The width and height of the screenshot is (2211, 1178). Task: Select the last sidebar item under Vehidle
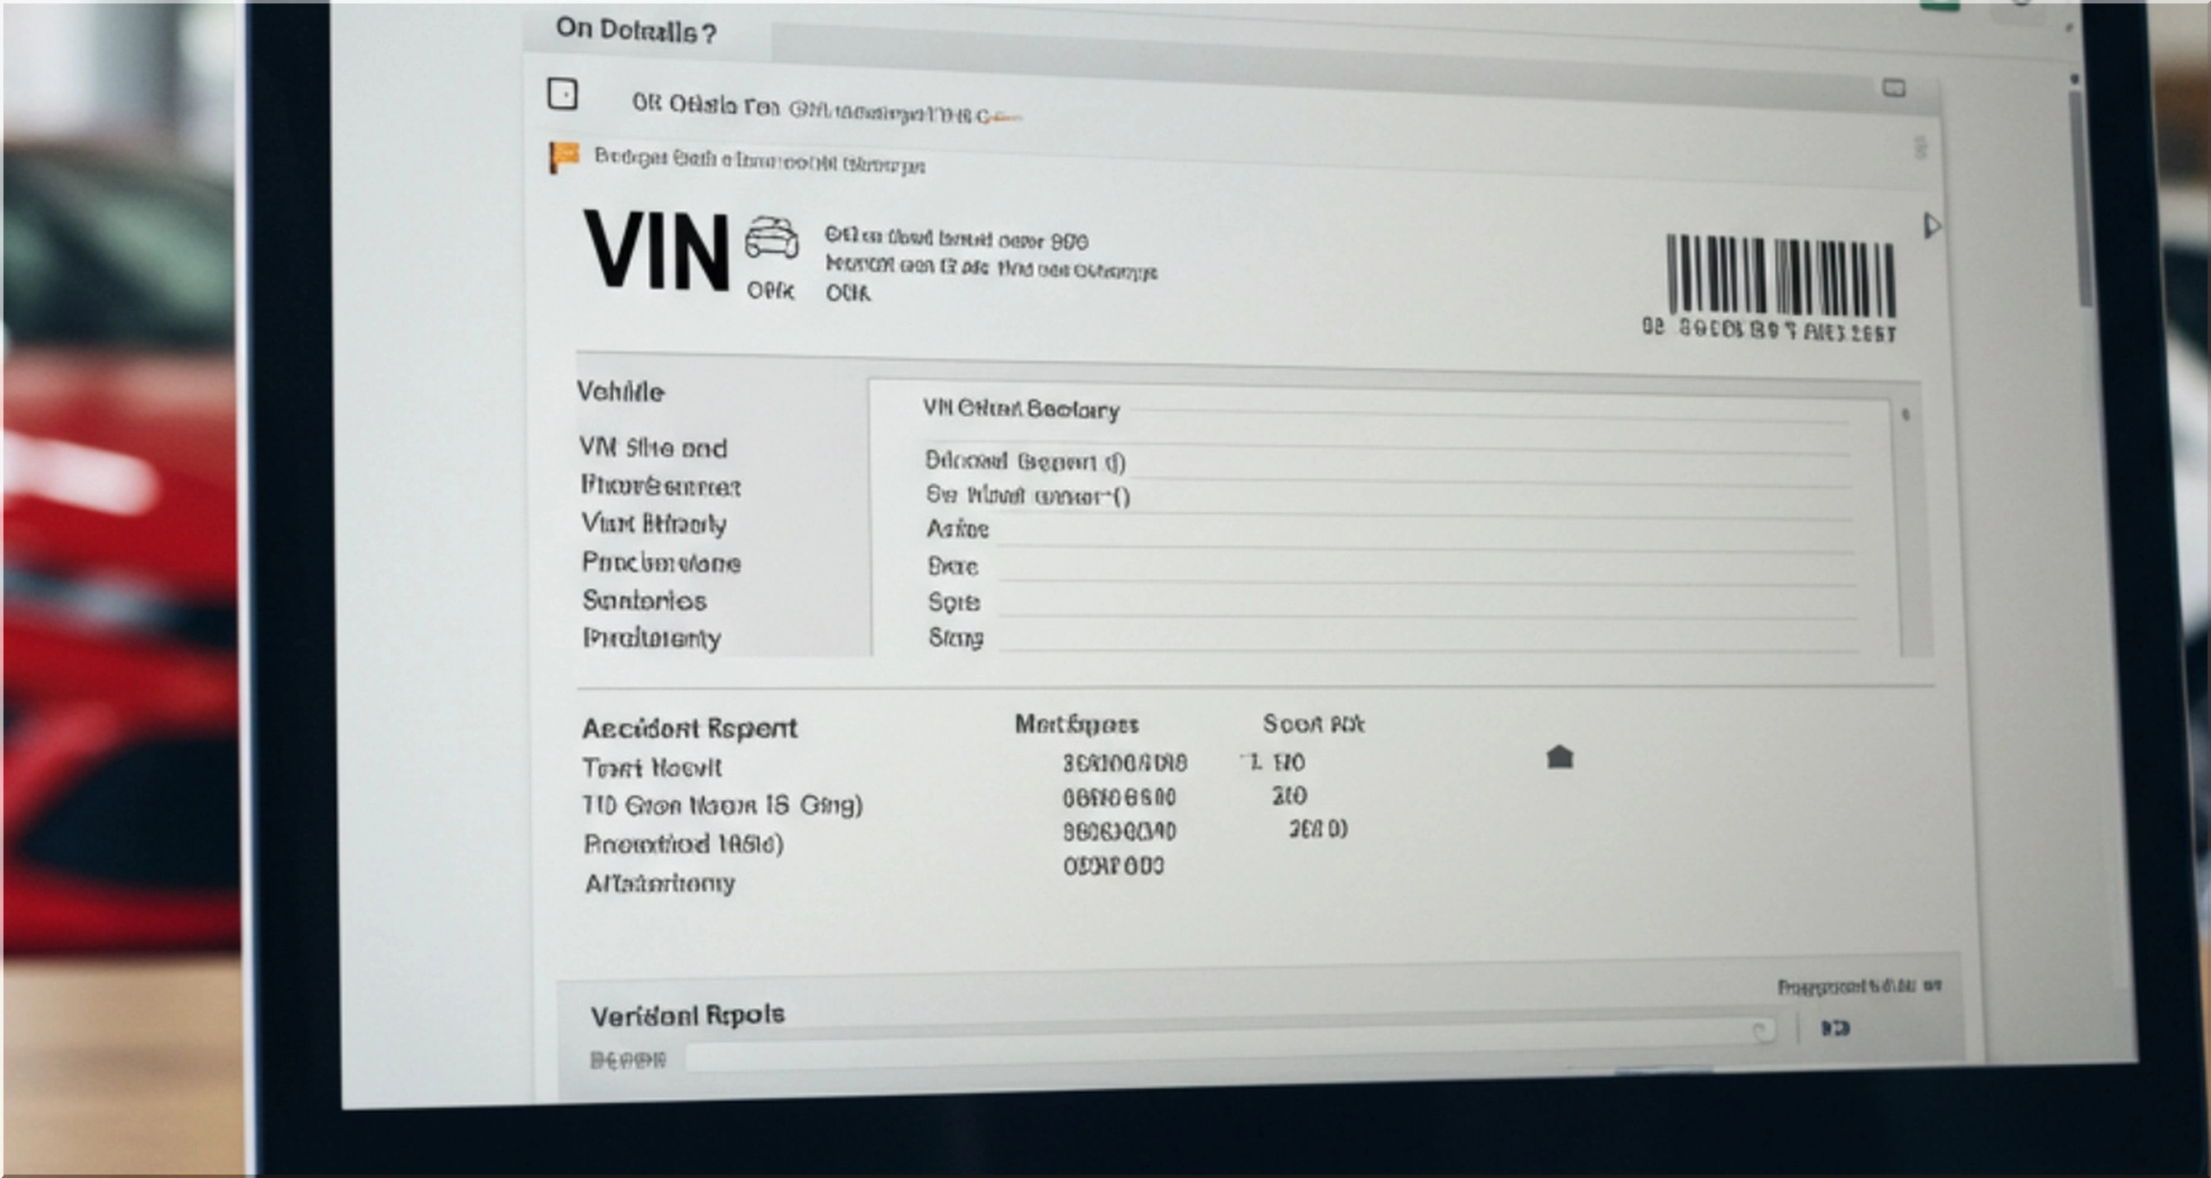point(652,639)
